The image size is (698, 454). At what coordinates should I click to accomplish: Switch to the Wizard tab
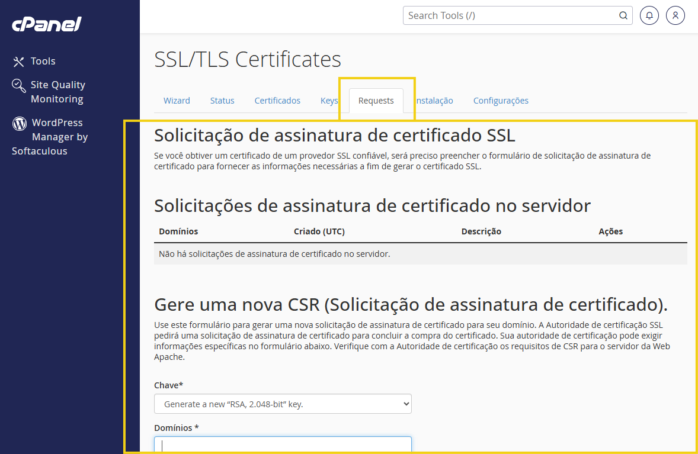pos(177,101)
